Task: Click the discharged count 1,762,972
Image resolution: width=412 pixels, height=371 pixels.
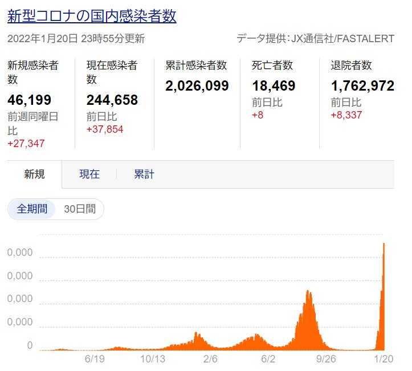Action: tap(362, 86)
